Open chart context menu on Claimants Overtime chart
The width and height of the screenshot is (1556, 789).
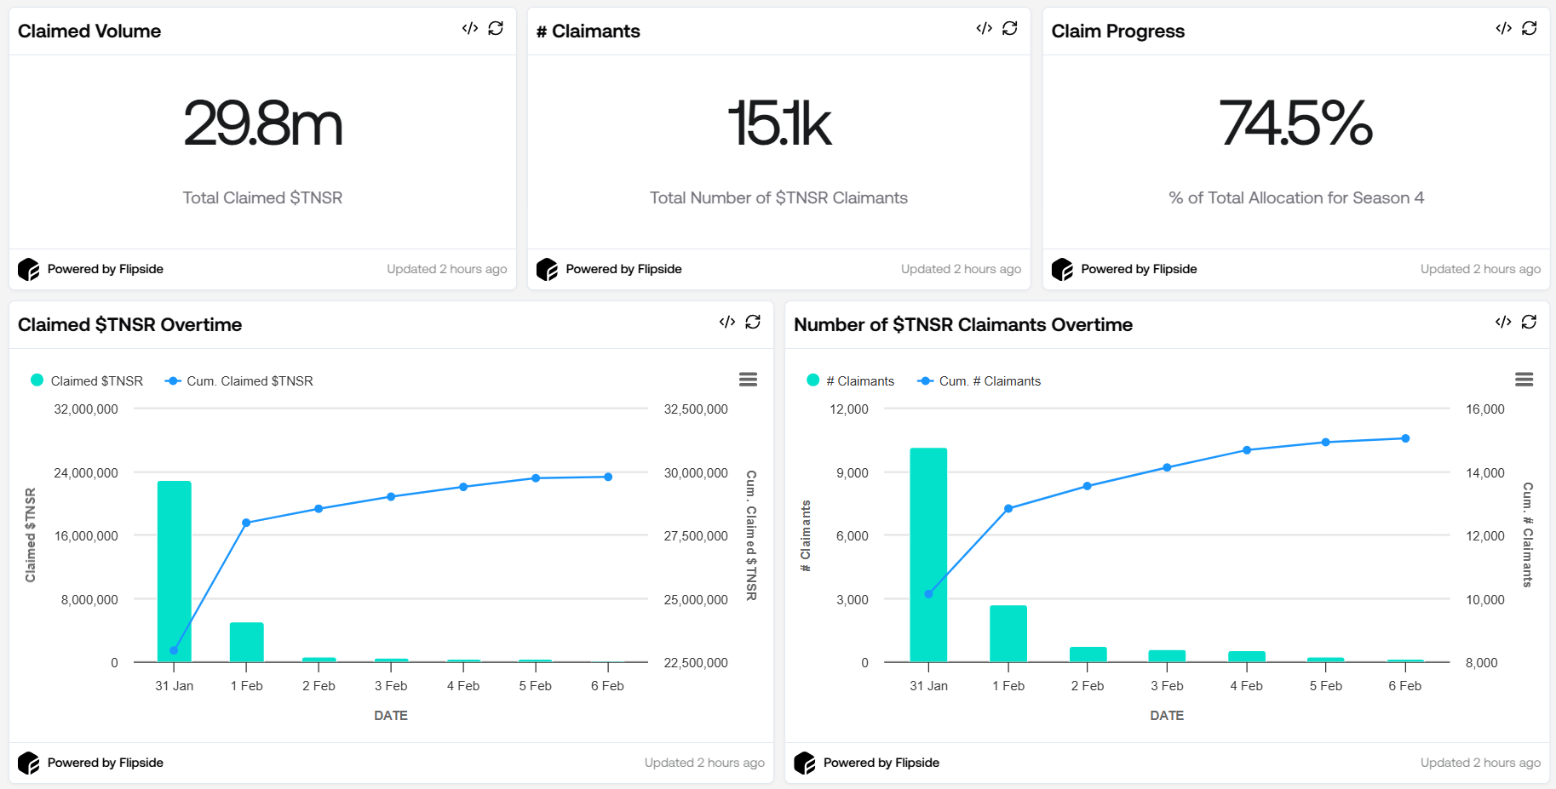click(x=1524, y=380)
